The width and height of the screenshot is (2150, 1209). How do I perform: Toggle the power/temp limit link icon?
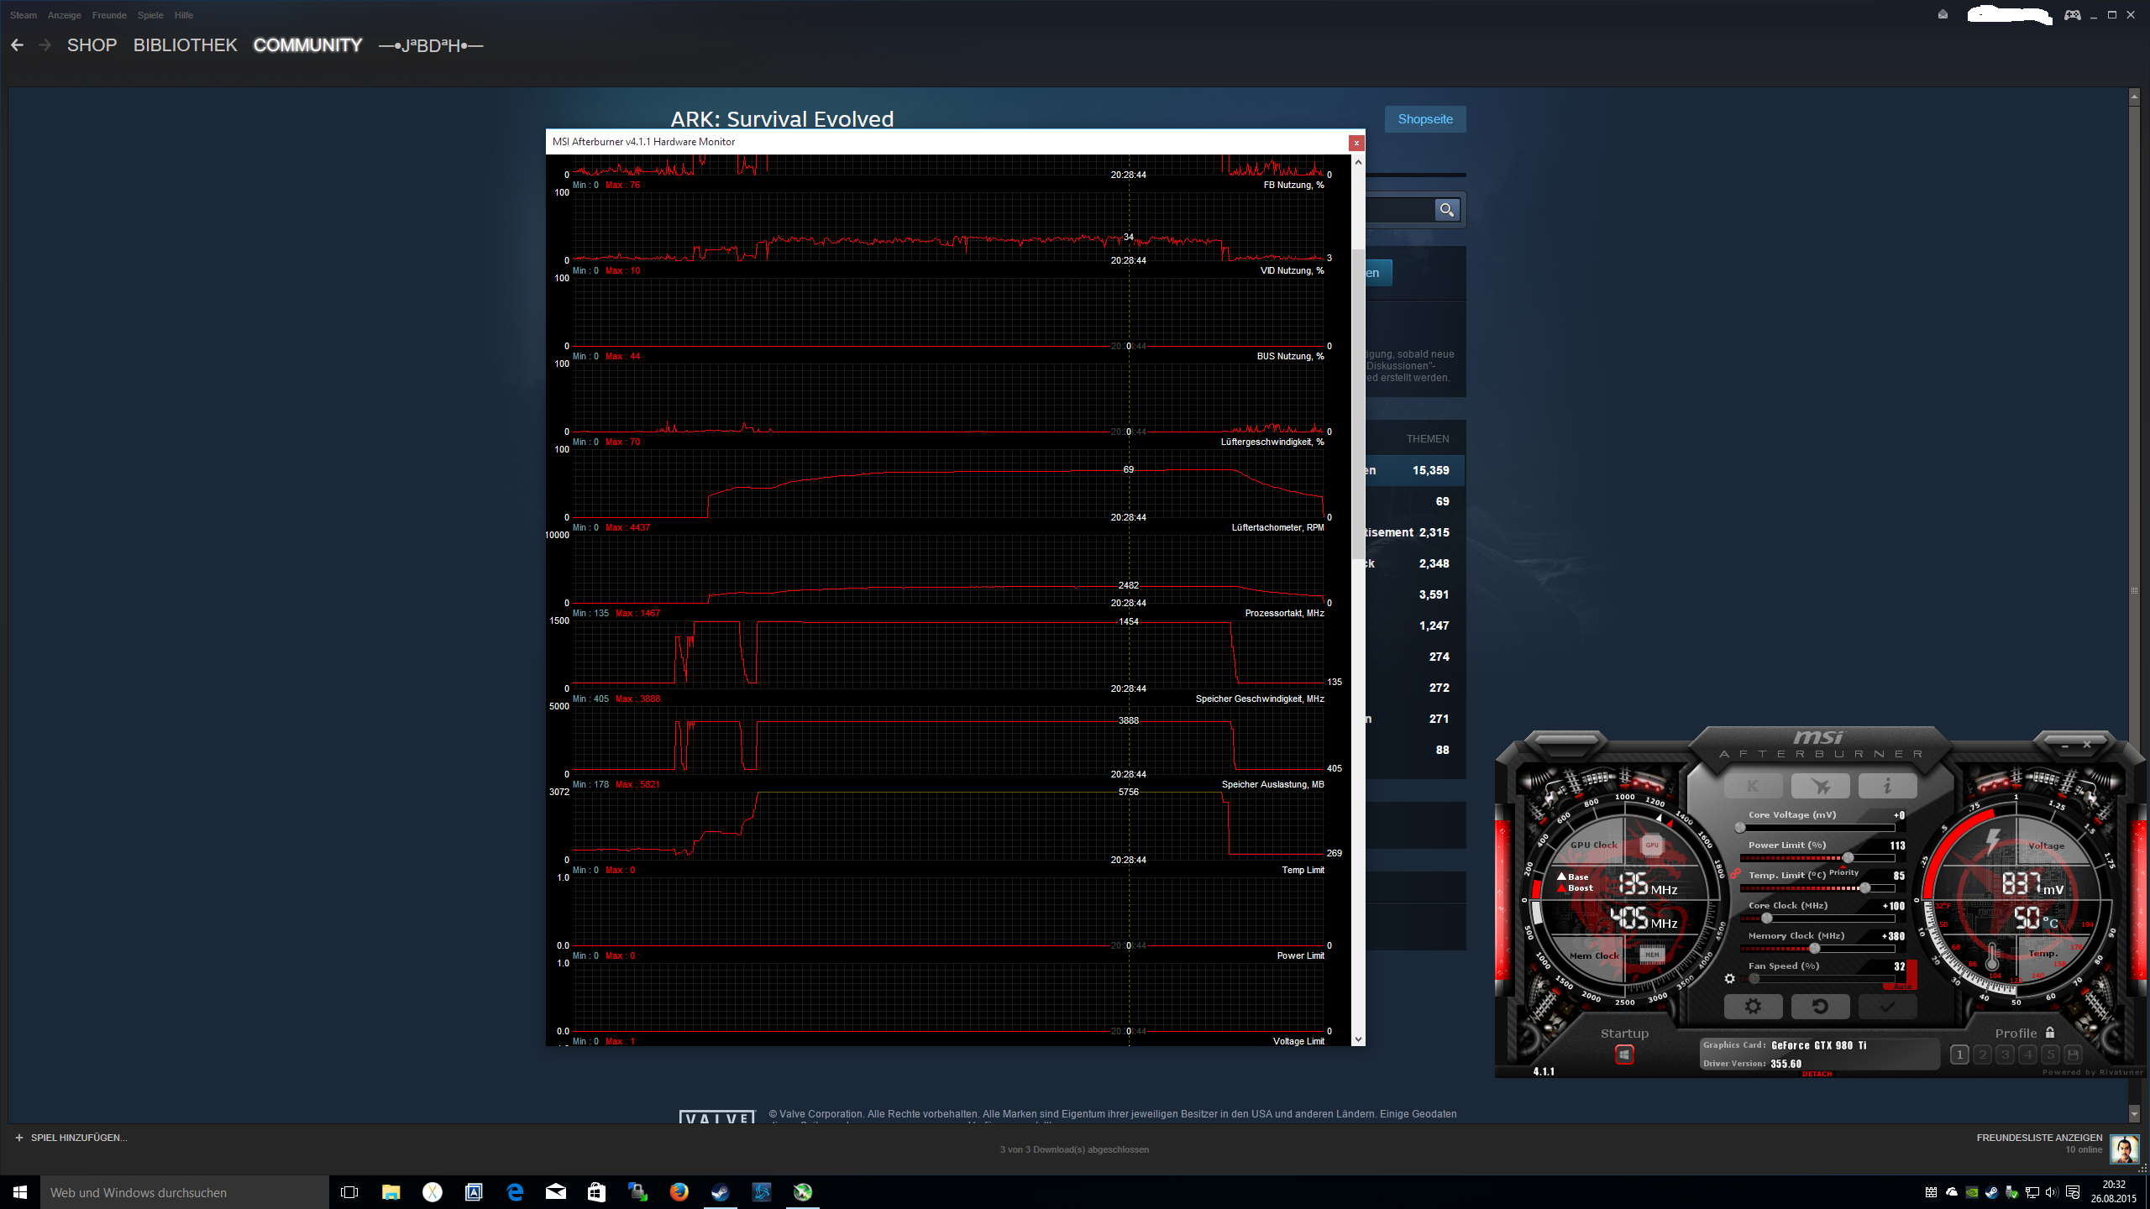[1735, 873]
